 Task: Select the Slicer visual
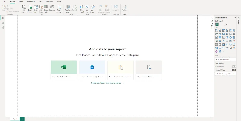click(216, 44)
